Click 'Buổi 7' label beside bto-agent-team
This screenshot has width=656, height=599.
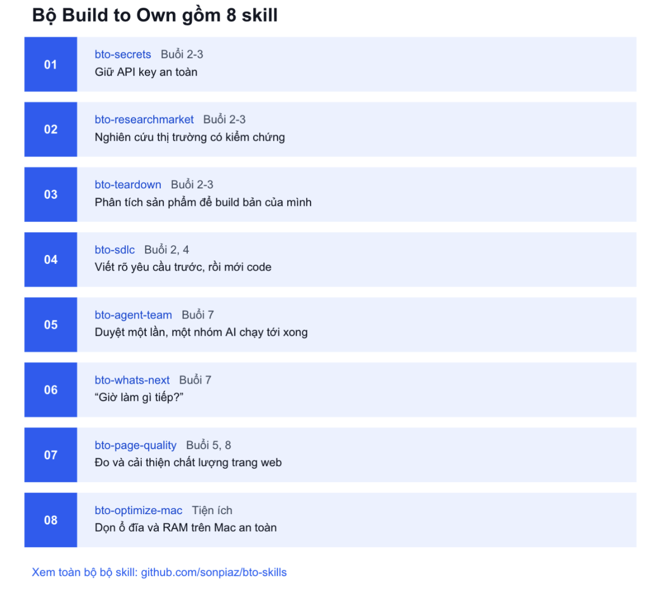click(x=198, y=315)
